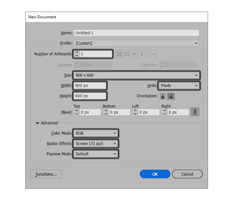The width and height of the screenshot is (233, 200).
Task: Click the Top bleed value field
Action: (90, 112)
